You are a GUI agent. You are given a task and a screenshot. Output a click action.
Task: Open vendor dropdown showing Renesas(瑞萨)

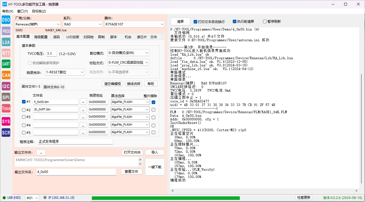[37, 24]
